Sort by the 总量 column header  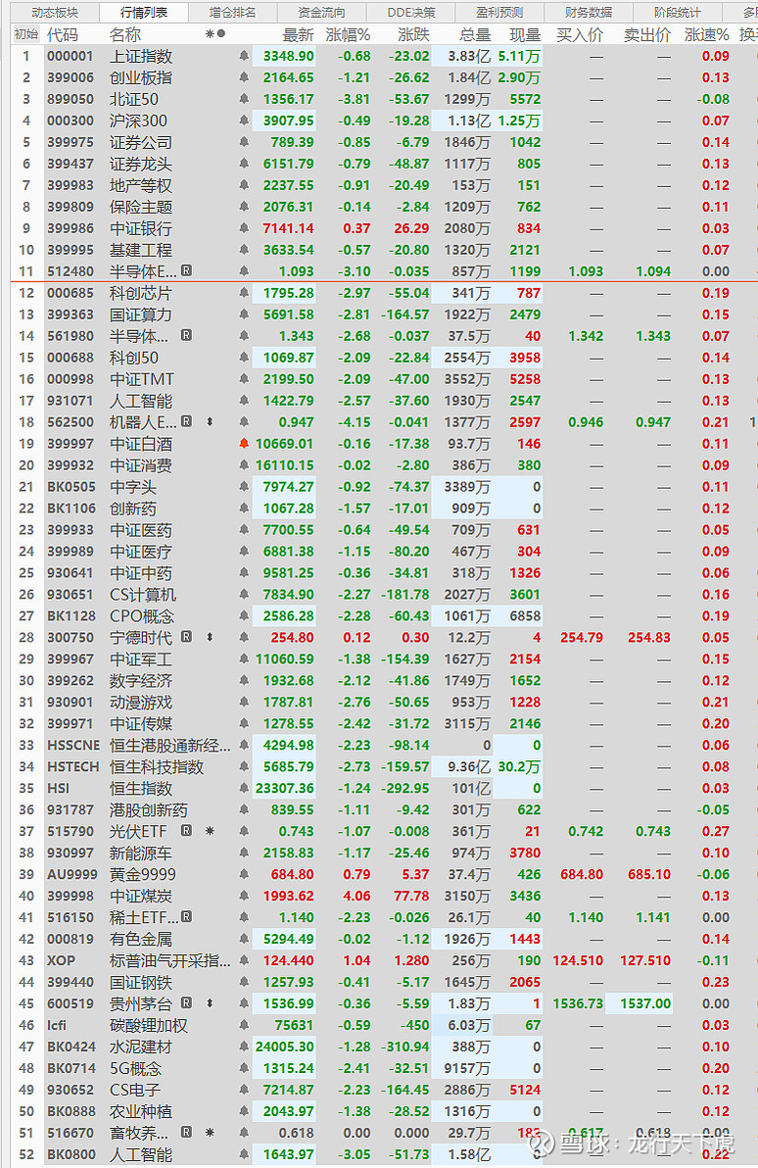point(475,35)
